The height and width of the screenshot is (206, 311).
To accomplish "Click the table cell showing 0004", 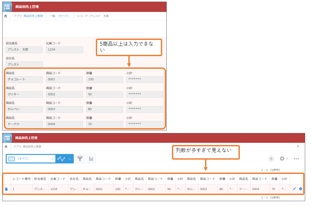I will (260, 189).
